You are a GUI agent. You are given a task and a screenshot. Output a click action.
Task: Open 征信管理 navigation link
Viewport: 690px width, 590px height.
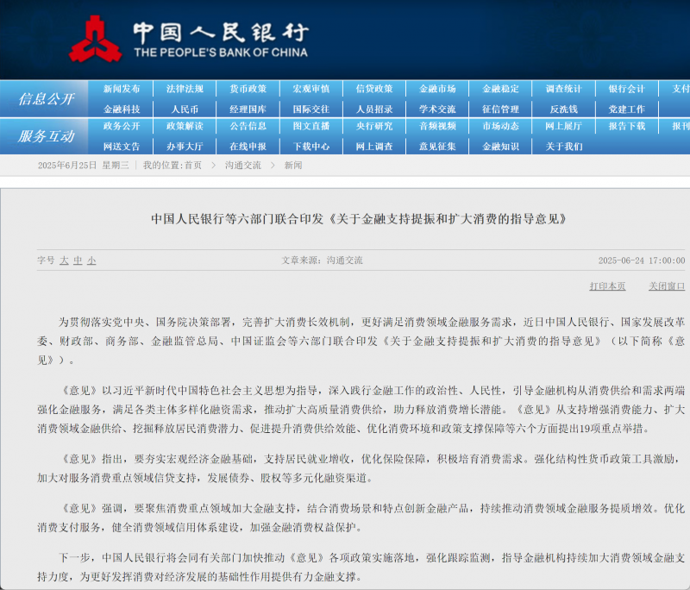(x=501, y=109)
